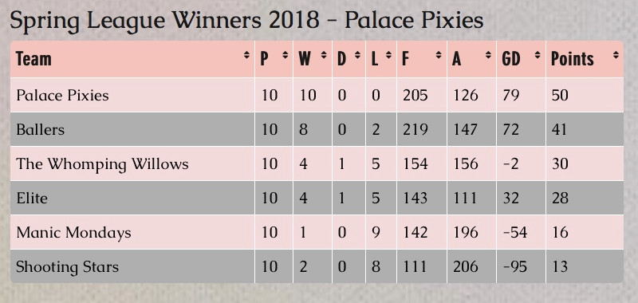This screenshot has width=638, height=303.
Task: Click Palace Pixies points value 50
Action: click(x=560, y=95)
